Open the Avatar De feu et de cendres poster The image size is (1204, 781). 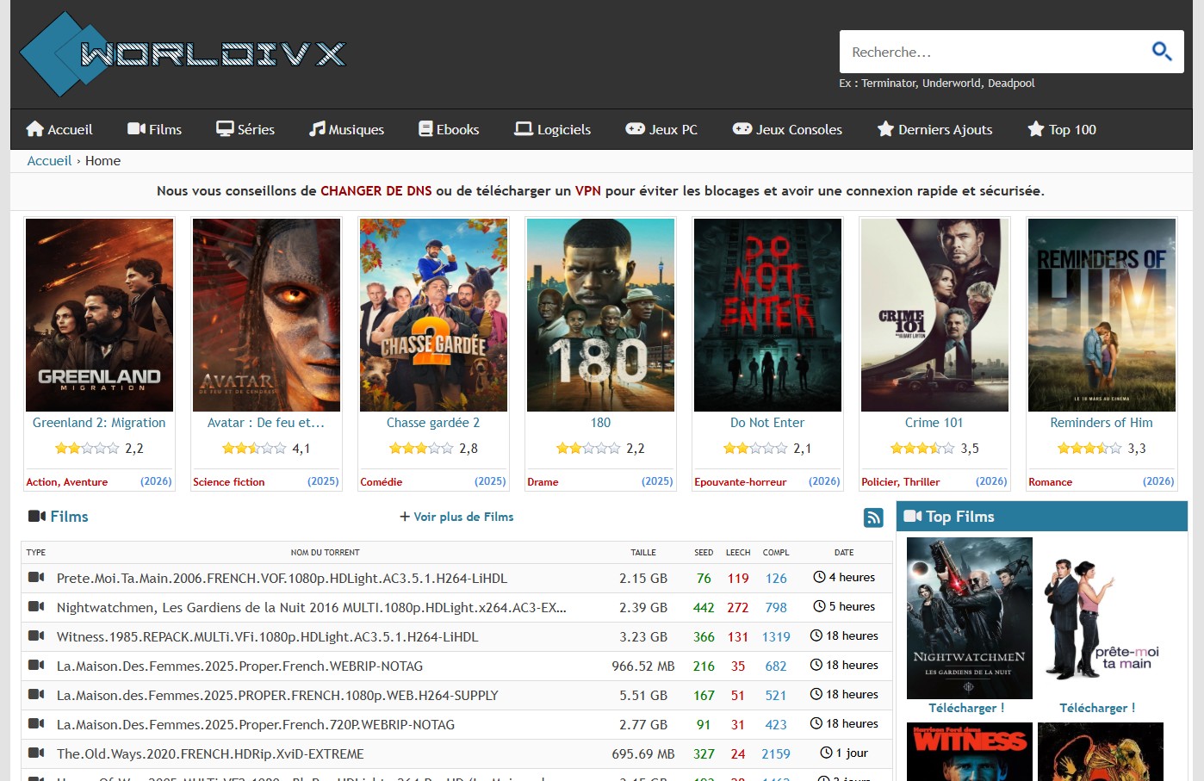(266, 315)
